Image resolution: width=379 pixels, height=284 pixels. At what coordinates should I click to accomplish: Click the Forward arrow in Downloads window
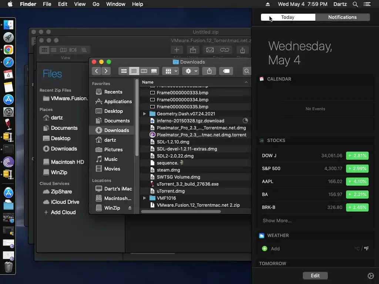pos(106,71)
